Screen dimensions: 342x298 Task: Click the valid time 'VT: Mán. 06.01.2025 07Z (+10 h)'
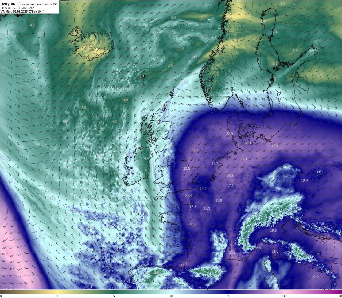point(22,12)
